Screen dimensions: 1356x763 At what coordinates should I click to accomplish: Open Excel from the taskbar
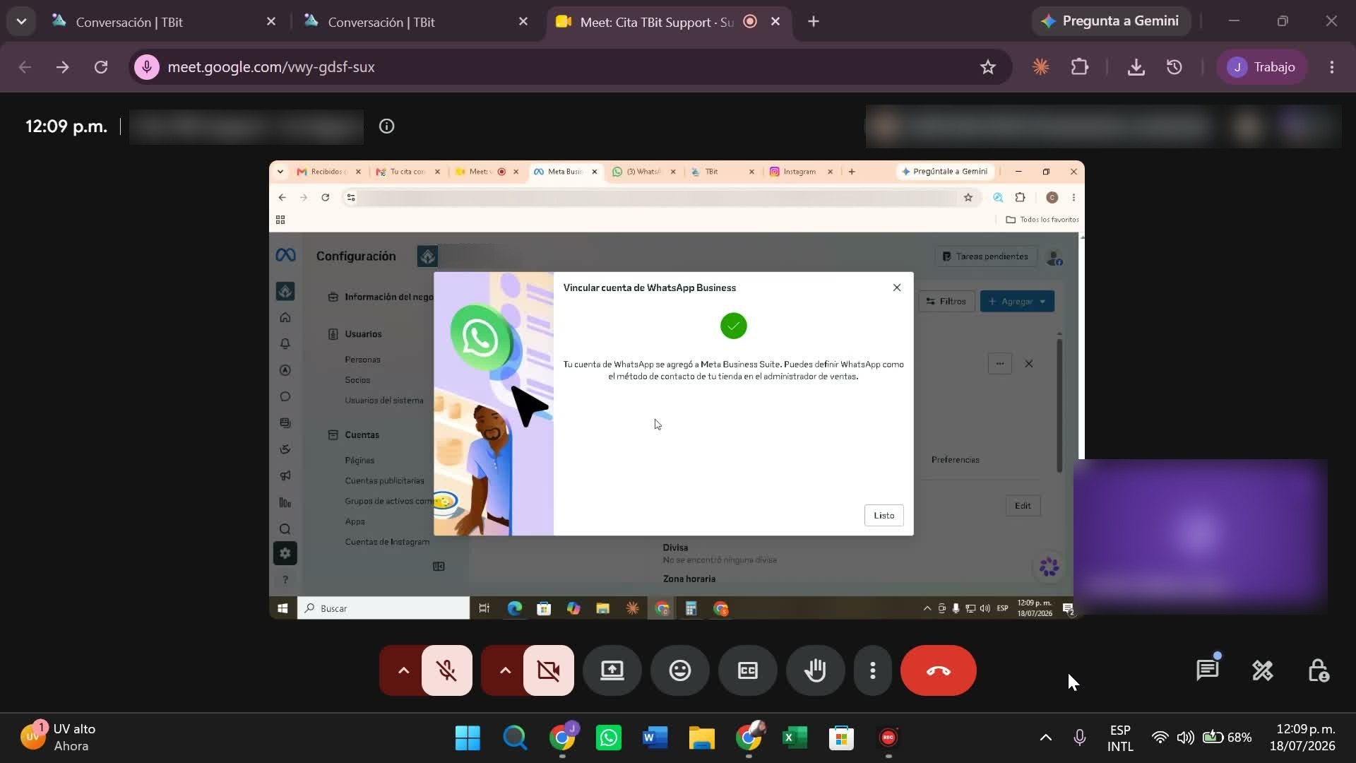(x=795, y=738)
